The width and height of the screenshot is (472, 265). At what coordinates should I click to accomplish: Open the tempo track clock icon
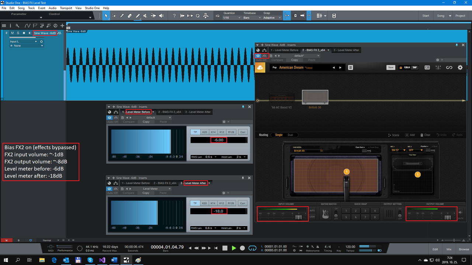[55, 26]
